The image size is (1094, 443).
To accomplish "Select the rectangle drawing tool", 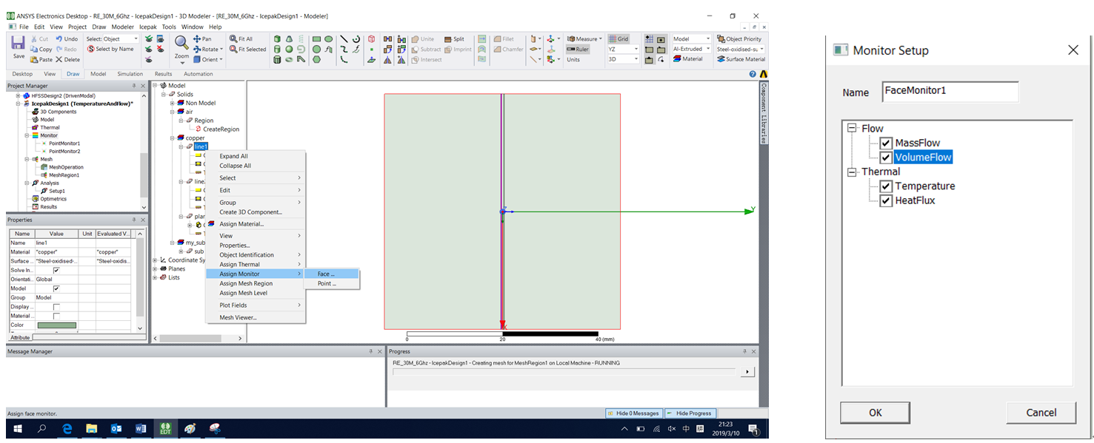I will [x=316, y=39].
